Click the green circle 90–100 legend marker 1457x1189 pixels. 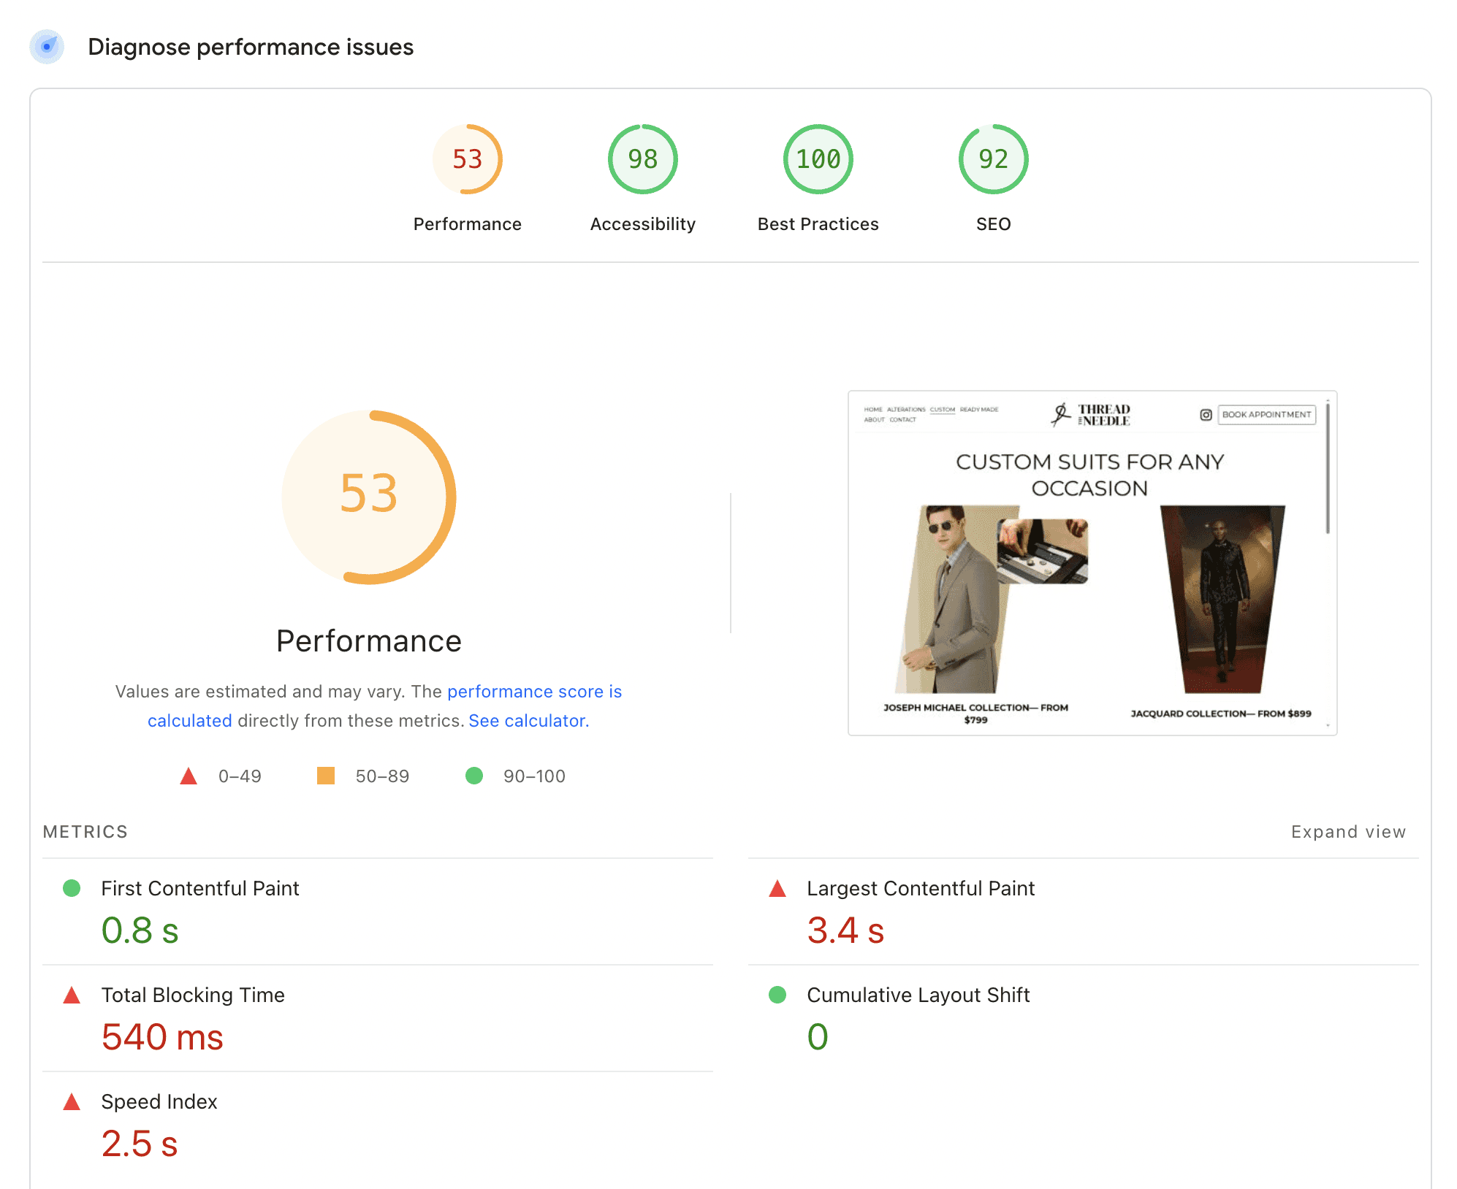point(474,776)
